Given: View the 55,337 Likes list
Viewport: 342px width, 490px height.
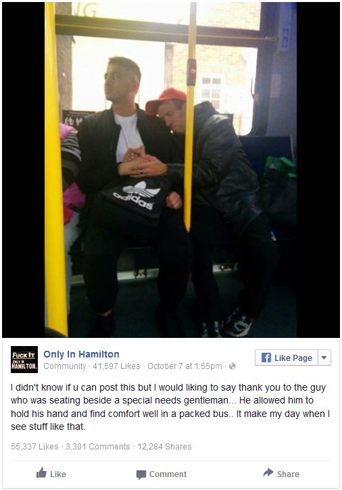Looking at the screenshot, I should tap(34, 447).
